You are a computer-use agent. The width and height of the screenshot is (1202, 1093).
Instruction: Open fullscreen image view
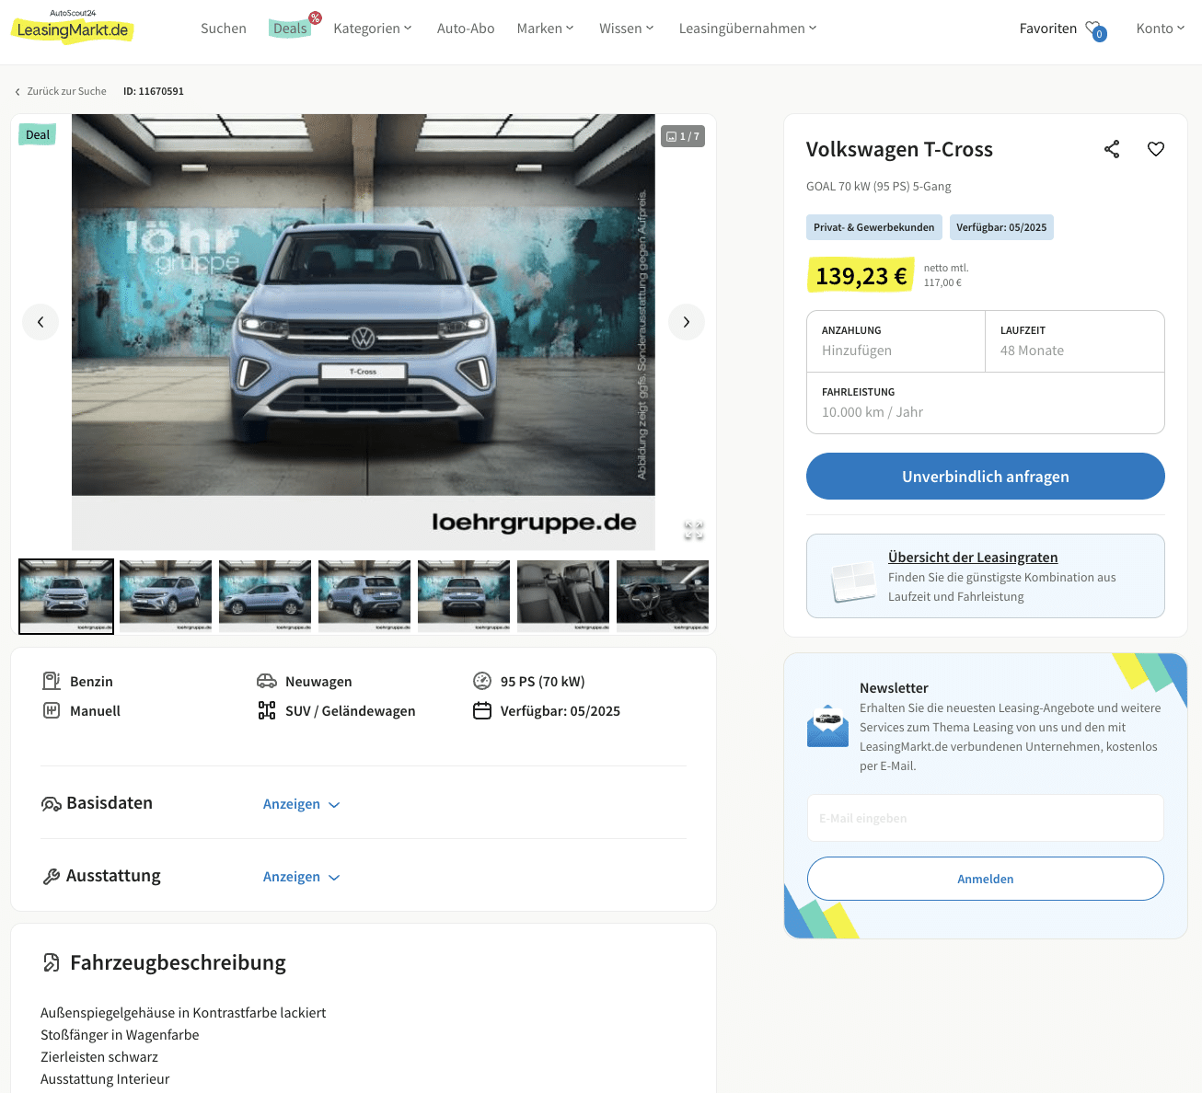click(x=694, y=530)
